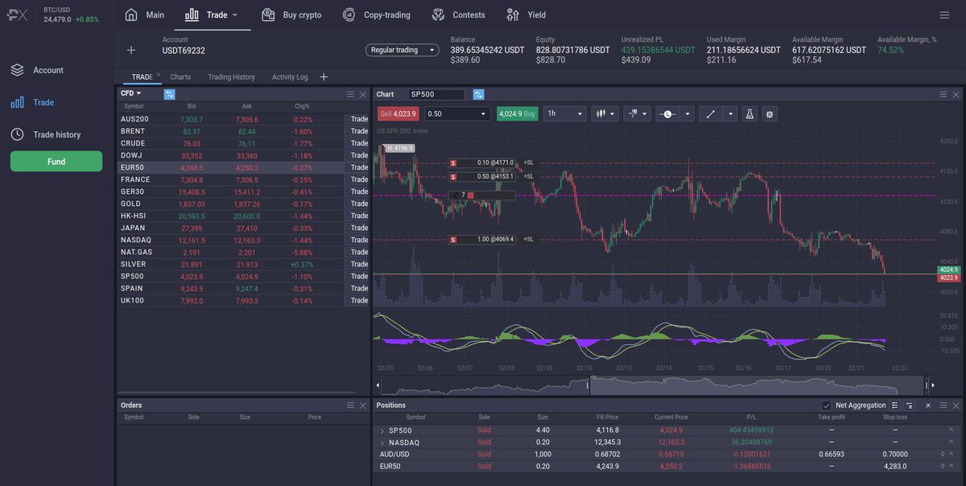The width and height of the screenshot is (966, 486).
Task: Click the blue link icon next to chart symbol
Action: (x=479, y=94)
